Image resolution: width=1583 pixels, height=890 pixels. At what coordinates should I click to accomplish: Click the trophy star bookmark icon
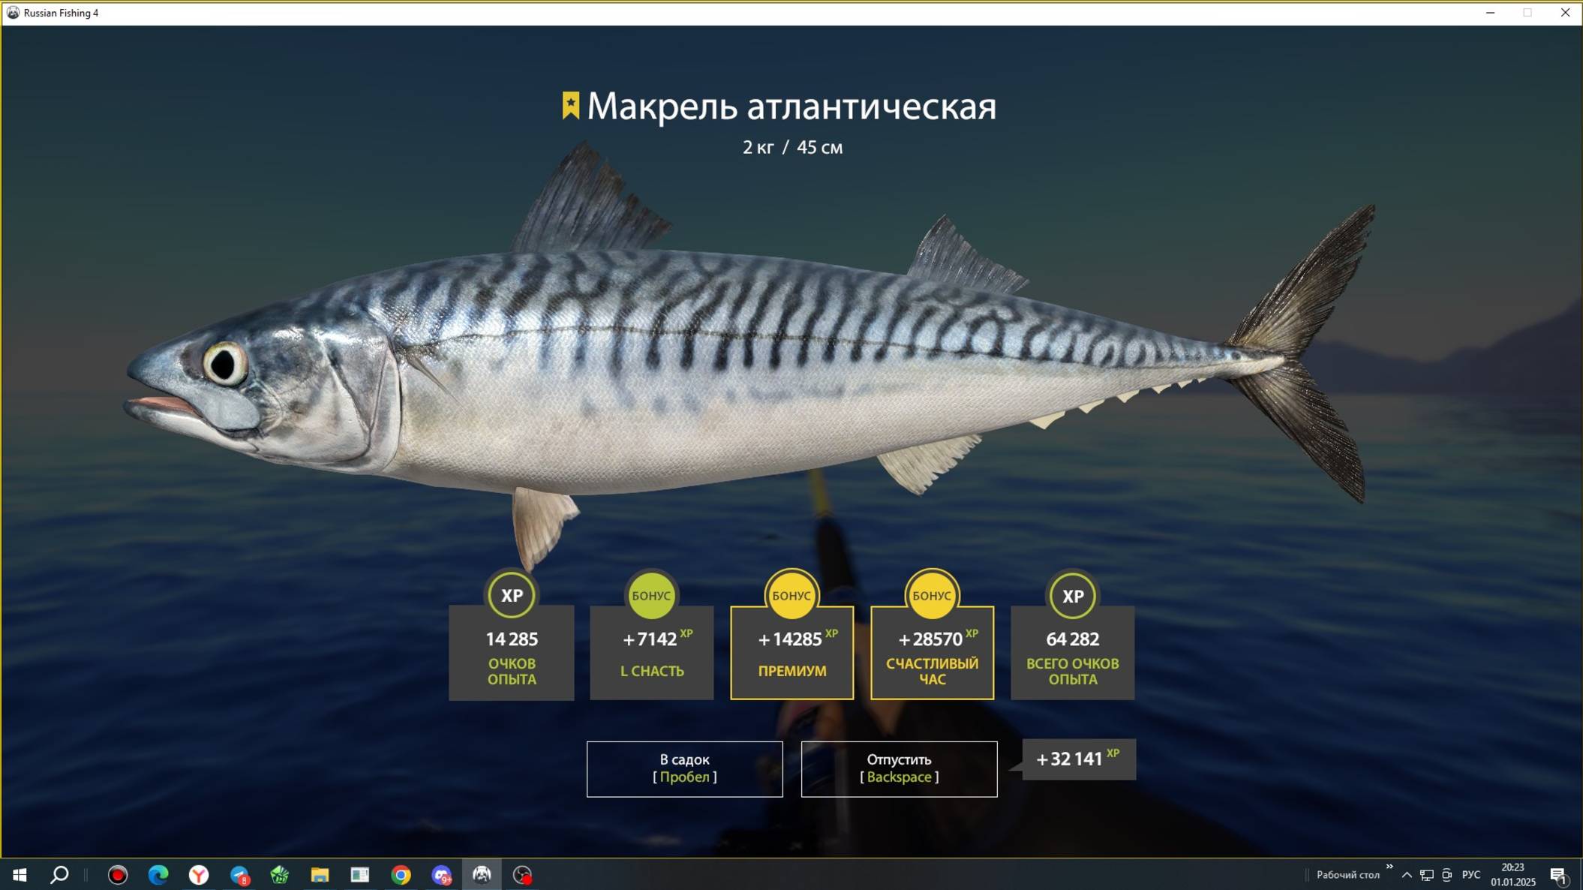(x=570, y=106)
